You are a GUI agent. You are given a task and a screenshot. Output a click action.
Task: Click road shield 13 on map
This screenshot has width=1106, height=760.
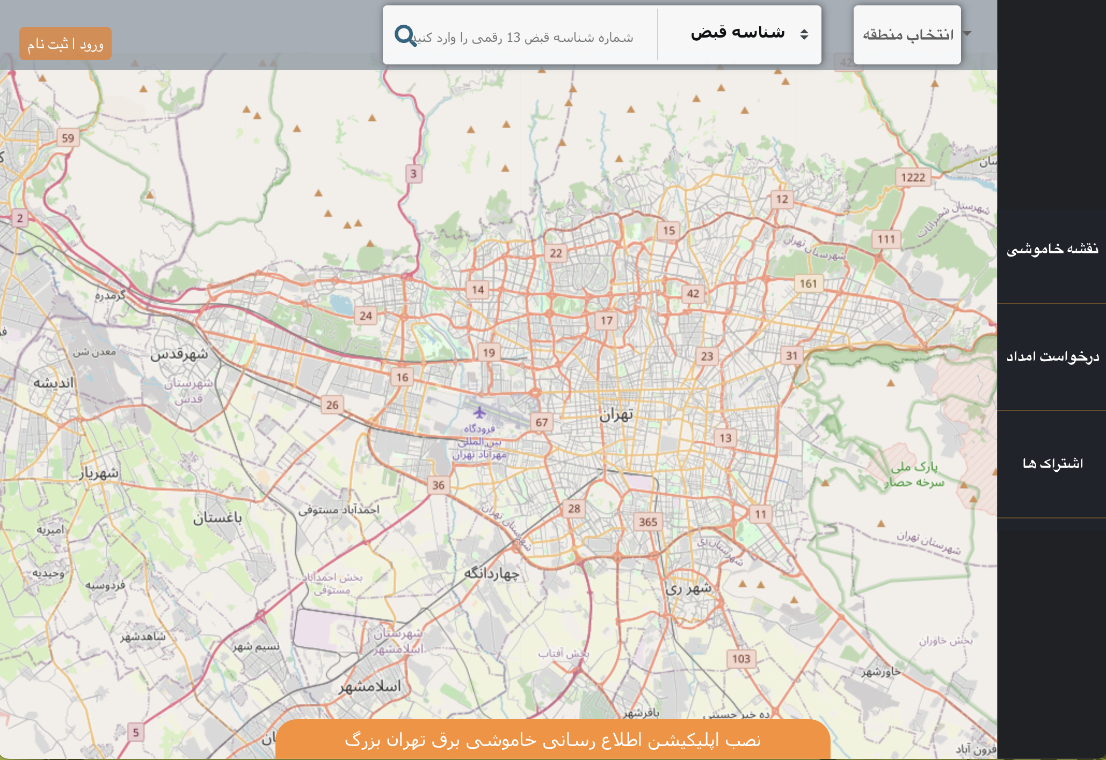[x=726, y=438]
